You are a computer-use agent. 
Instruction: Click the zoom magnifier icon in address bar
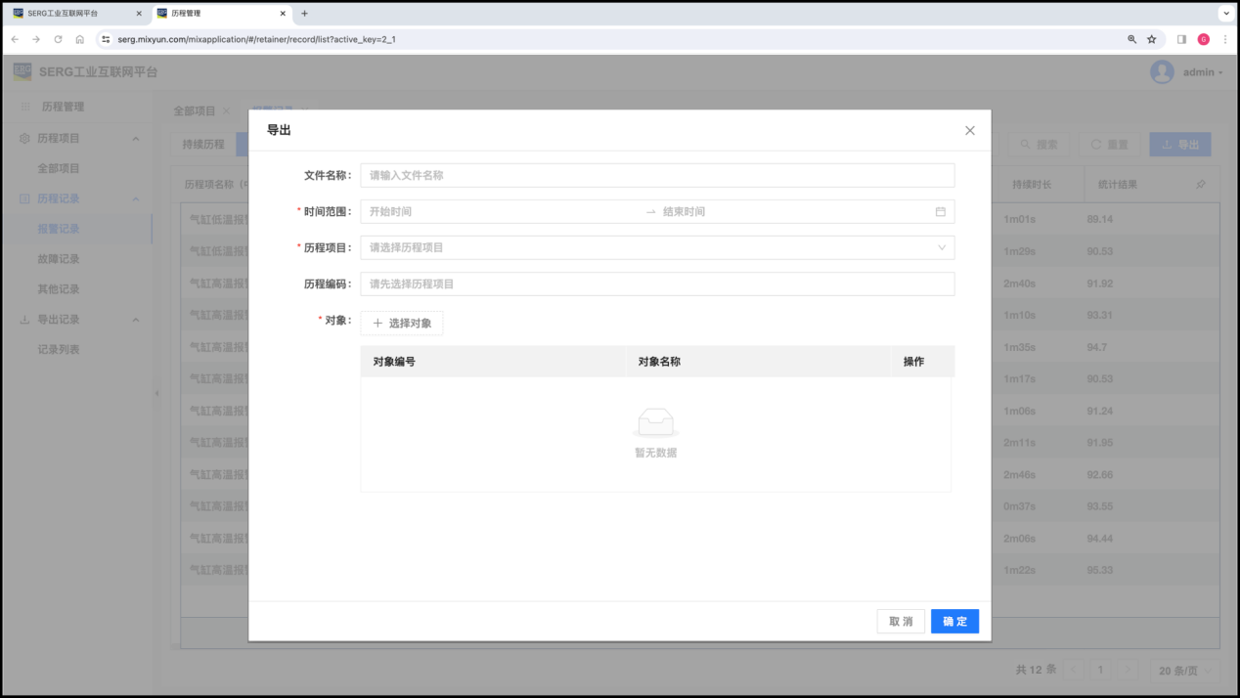[1131, 39]
